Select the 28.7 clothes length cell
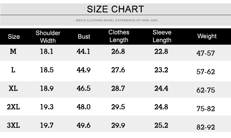Screen dimensions: 231x138 click(118, 88)
